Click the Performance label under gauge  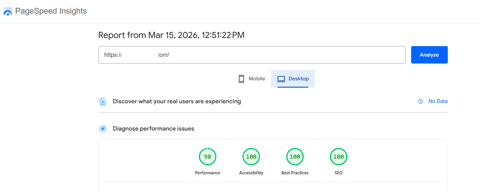[x=208, y=173]
